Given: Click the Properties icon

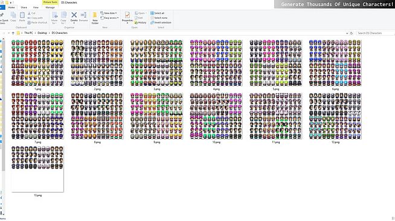Looking at the screenshot, I should [127, 15].
